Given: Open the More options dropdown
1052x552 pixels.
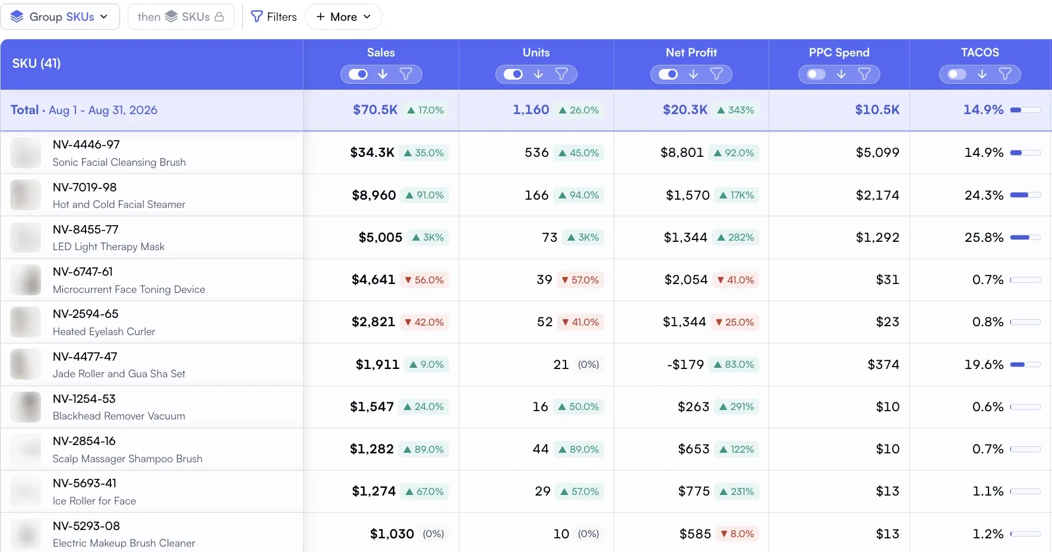Looking at the screenshot, I should [343, 17].
